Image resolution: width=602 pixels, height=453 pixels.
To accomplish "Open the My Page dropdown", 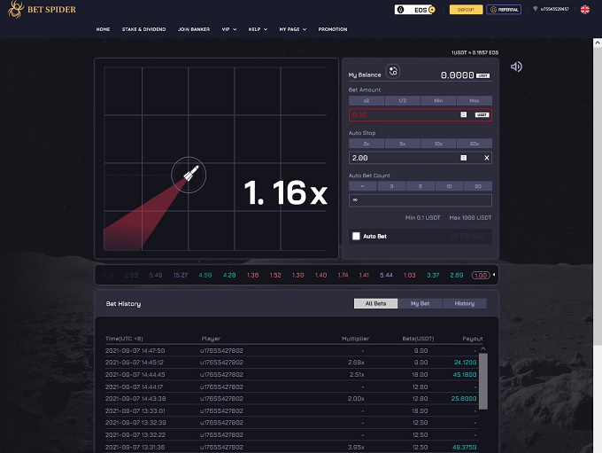I will coord(292,29).
